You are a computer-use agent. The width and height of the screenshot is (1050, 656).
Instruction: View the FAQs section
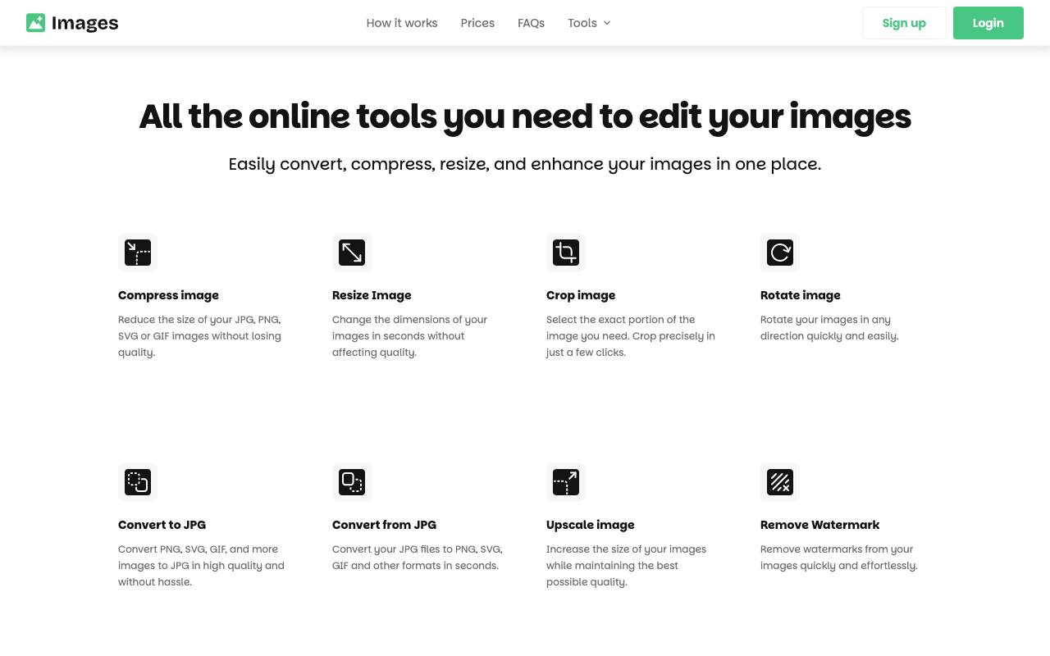(531, 23)
